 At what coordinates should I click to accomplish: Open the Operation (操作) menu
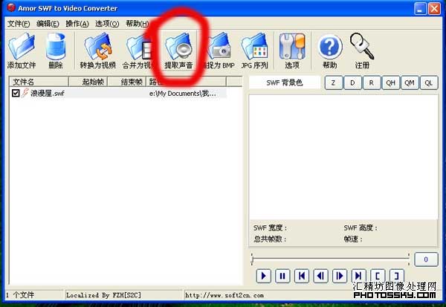click(77, 24)
